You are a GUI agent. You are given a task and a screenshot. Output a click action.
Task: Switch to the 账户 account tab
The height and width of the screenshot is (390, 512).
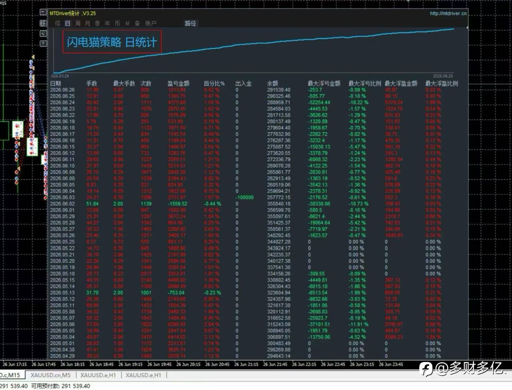151,23
